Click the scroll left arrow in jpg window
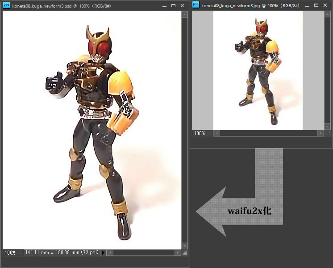Viewport: 333px width, 268px height. [x=216, y=133]
